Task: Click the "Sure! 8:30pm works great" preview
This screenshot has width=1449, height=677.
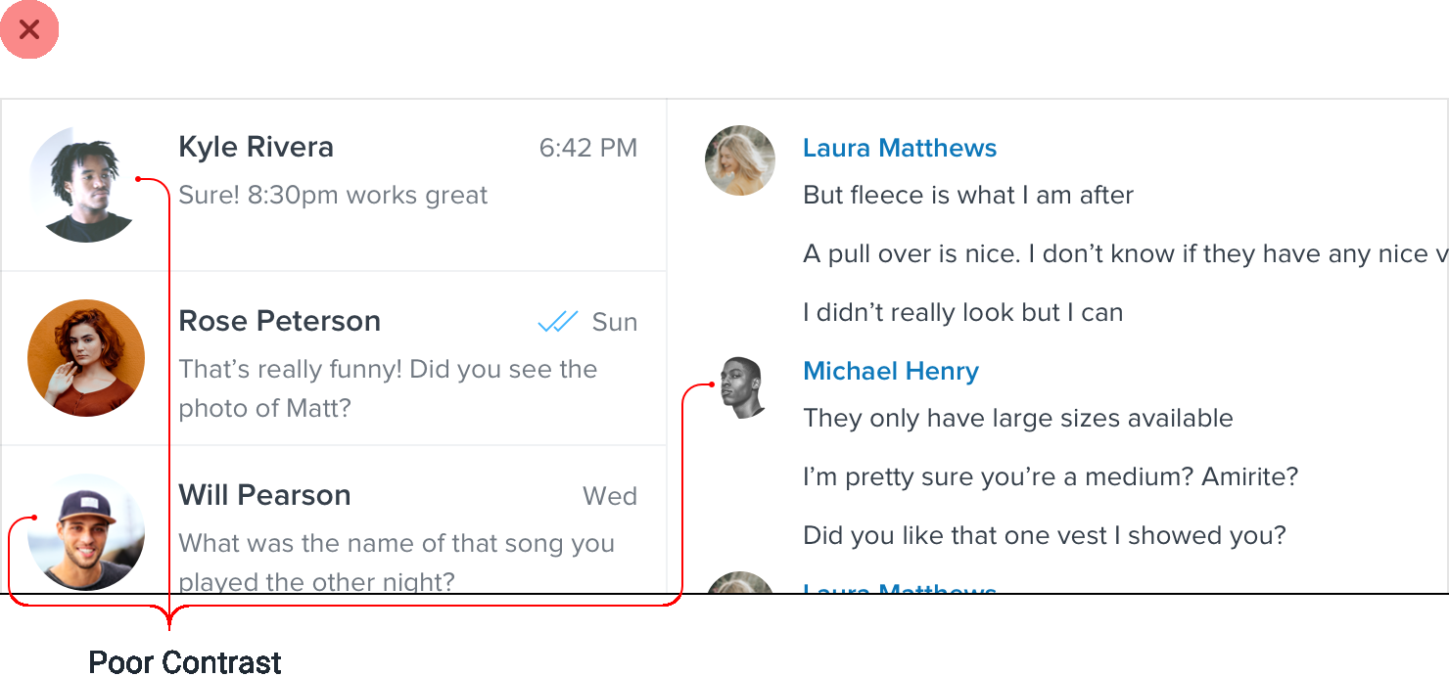Action: coord(333,195)
